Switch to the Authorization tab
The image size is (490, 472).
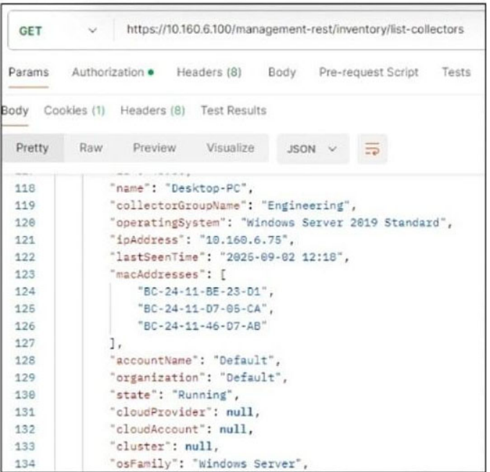113,72
